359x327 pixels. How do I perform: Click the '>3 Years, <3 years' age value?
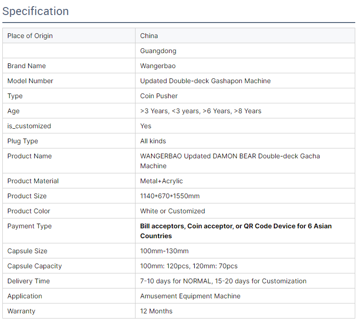click(200, 111)
